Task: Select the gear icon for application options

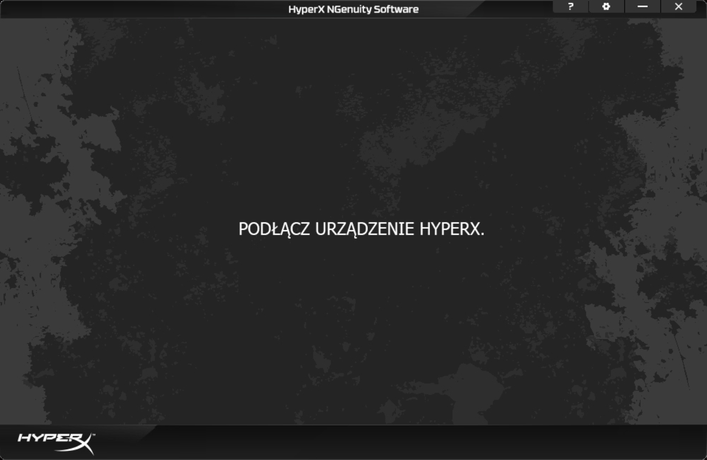Action: (x=606, y=7)
